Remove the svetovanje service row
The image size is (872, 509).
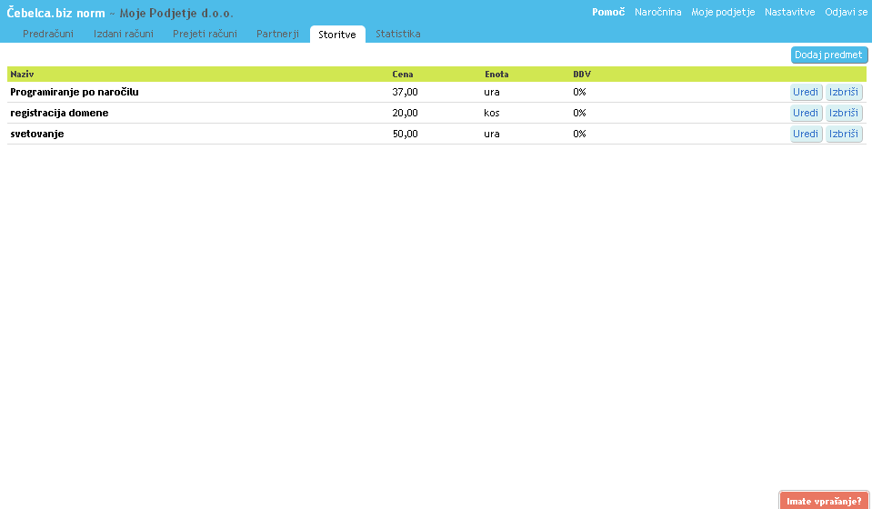tap(844, 134)
